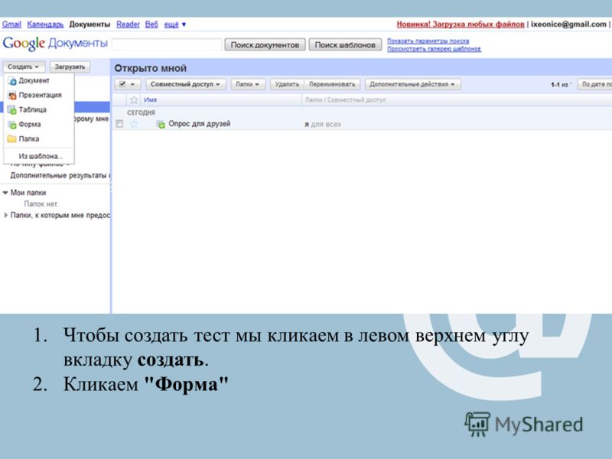Click the Загрузить button
Viewport: 612px width, 459px height.
[x=70, y=67]
